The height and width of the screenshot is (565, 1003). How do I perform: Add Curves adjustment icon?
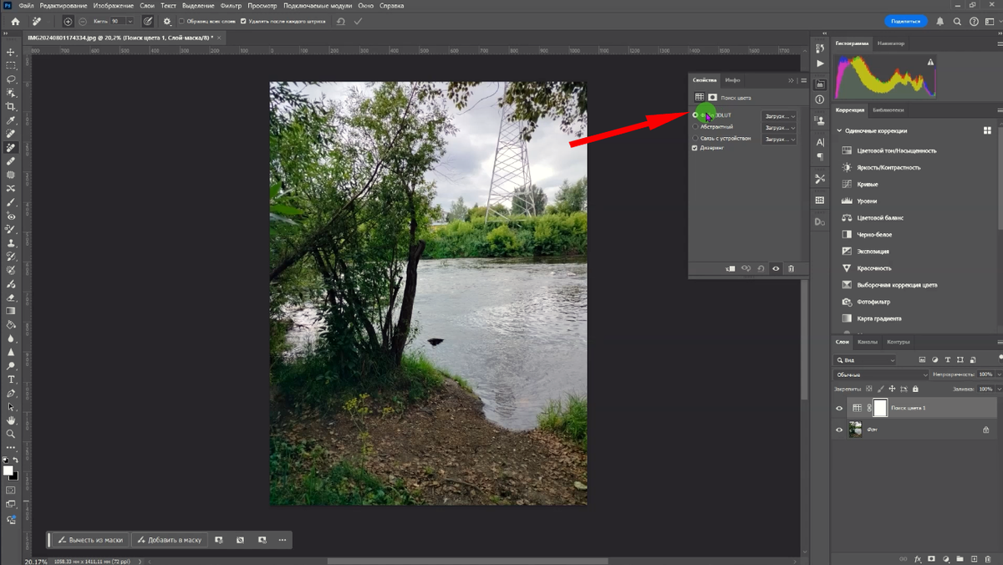[847, 184]
